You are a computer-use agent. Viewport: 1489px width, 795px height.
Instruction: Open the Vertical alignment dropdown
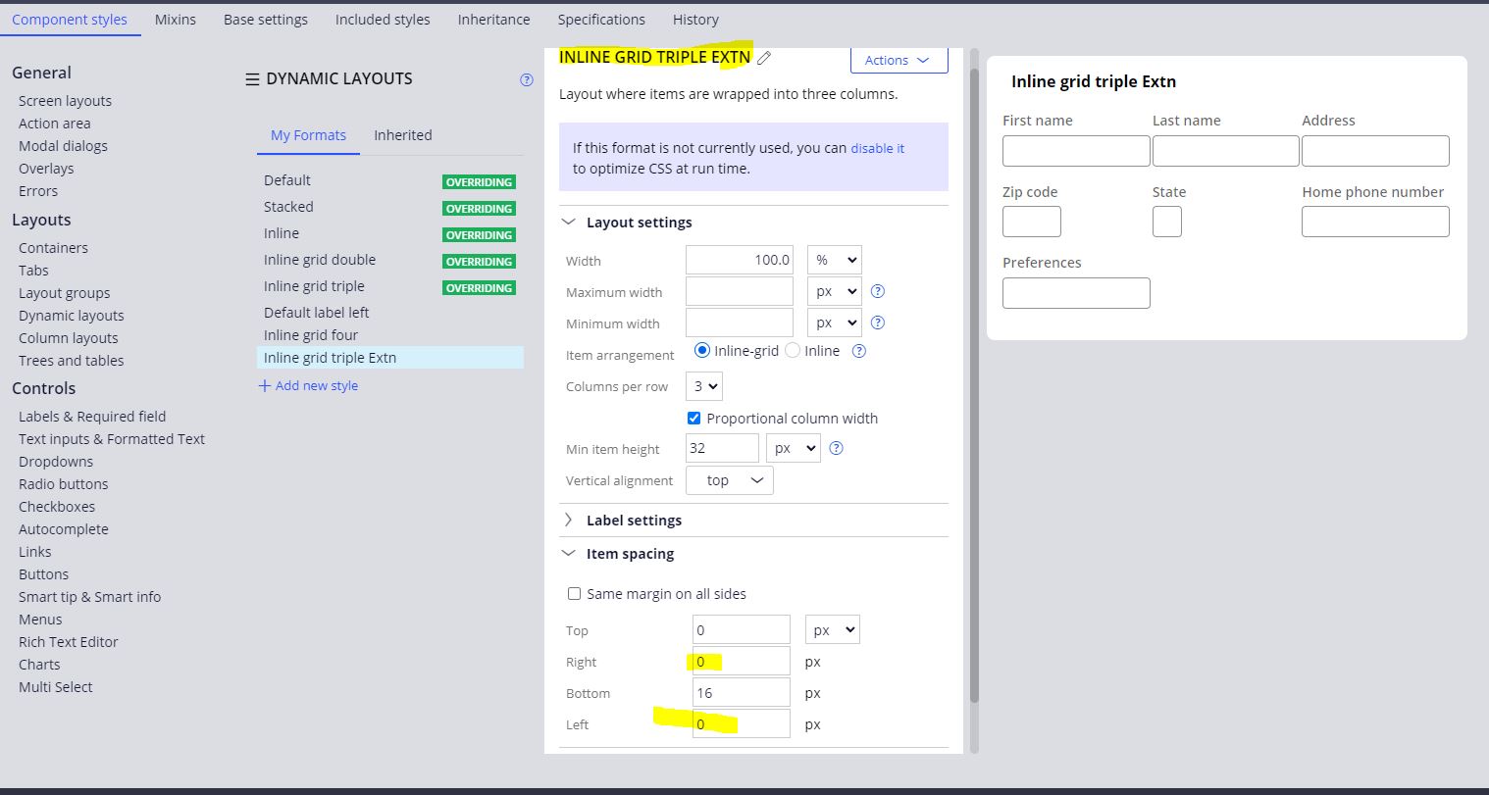pyautogui.click(x=729, y=479)
